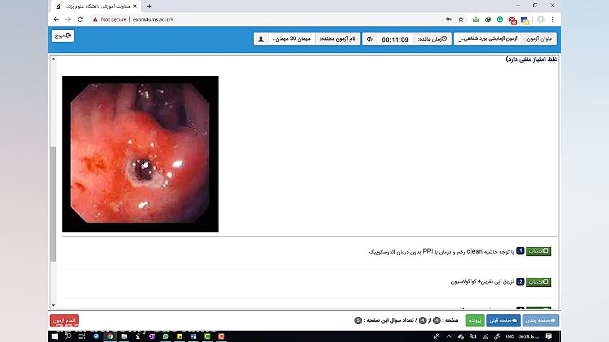Screen dimensions: 609x342
Task: Open the Windows notification center
Action: click(549, 336)
